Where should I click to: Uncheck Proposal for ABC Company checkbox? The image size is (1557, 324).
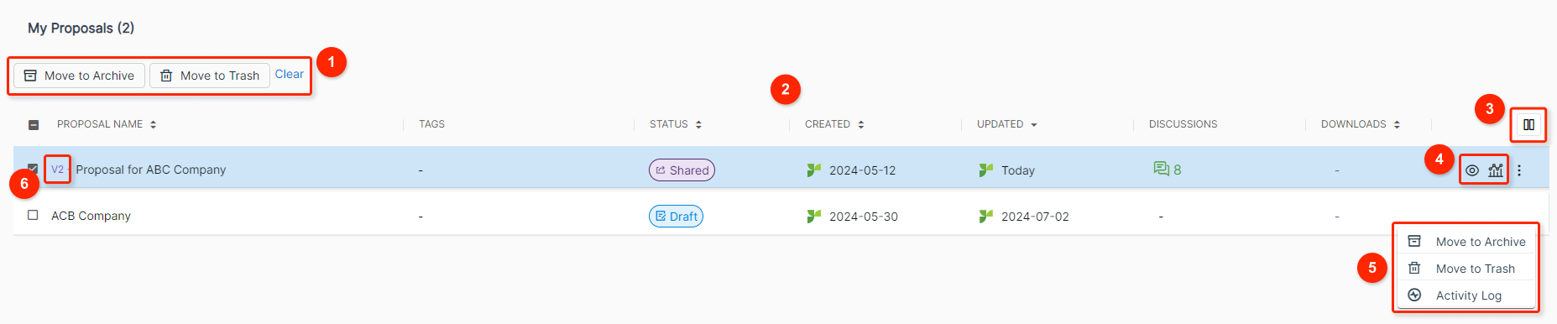[33, 169]
